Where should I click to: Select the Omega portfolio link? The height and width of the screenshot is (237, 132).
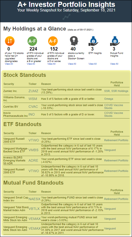[109, 99]
